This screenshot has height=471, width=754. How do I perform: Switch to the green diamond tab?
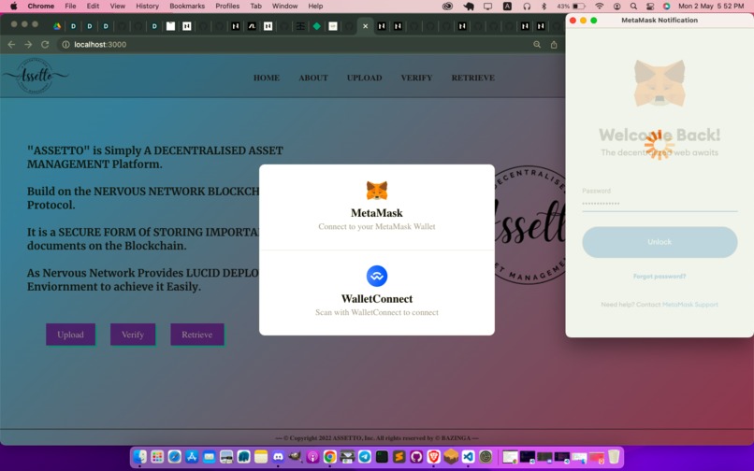[x=316, y=26]
